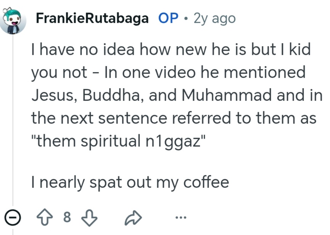Click the word "coffee" at the comment's end

click(206, 182)
